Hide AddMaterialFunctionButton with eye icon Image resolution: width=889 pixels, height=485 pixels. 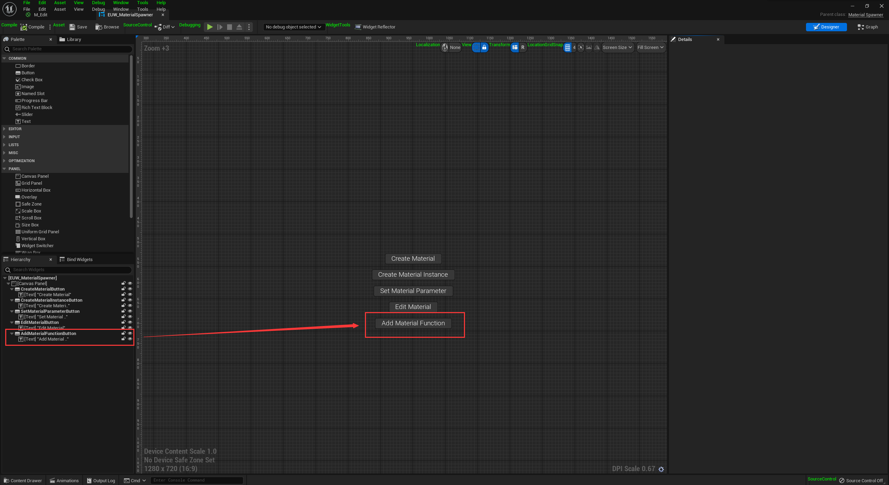pyautogui.click(x=130, y=333)
